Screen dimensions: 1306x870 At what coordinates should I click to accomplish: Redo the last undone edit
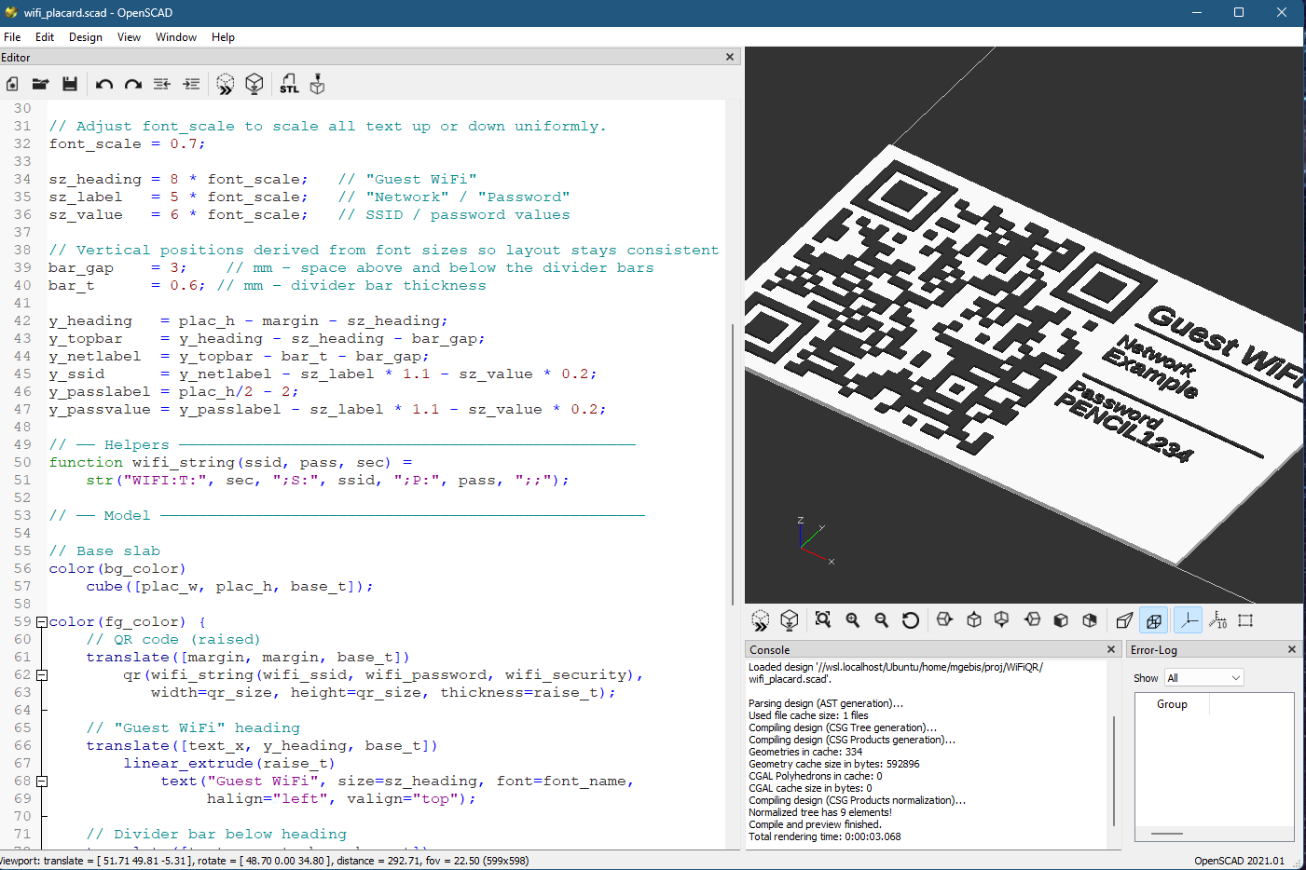133,84
